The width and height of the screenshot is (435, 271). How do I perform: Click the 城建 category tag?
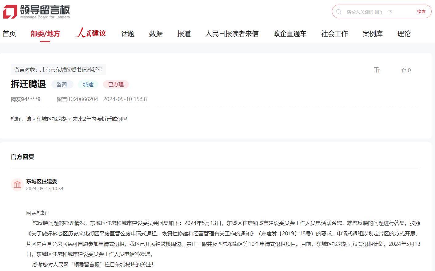tap(88, 84)
